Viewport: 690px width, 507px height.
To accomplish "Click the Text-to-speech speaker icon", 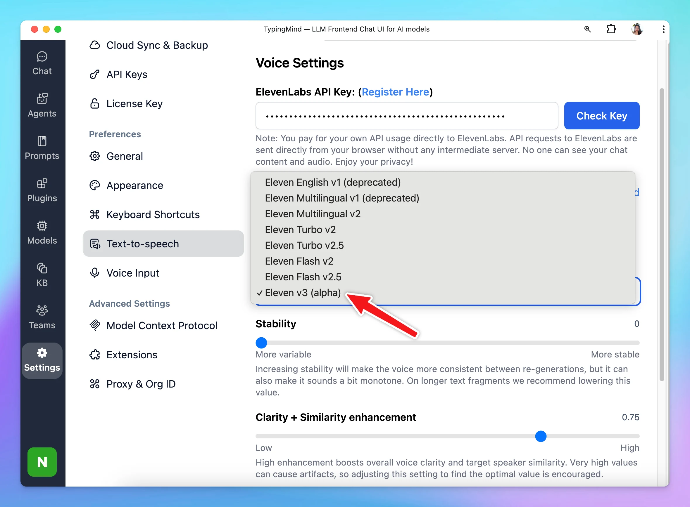I will (x=95, y=244).
